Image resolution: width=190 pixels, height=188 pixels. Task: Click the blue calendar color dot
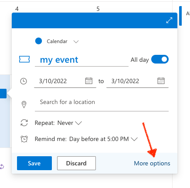point(38,41)
